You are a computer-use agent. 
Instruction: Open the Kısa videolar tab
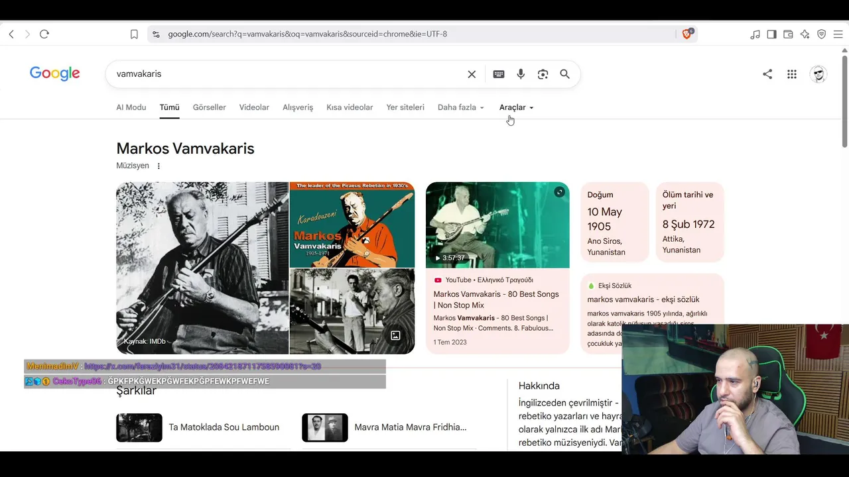click(350, 107)
